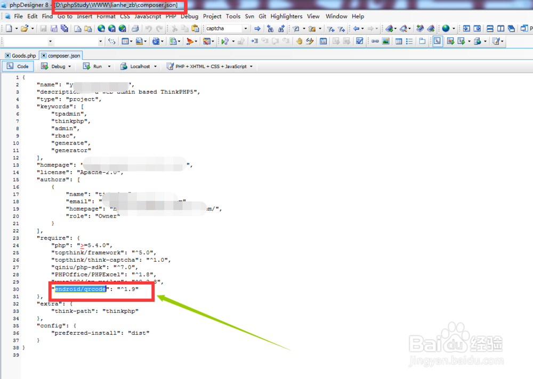
Task: Close the composer.json tab with its X
Action: pyautogui.click(x=44, y=55)
